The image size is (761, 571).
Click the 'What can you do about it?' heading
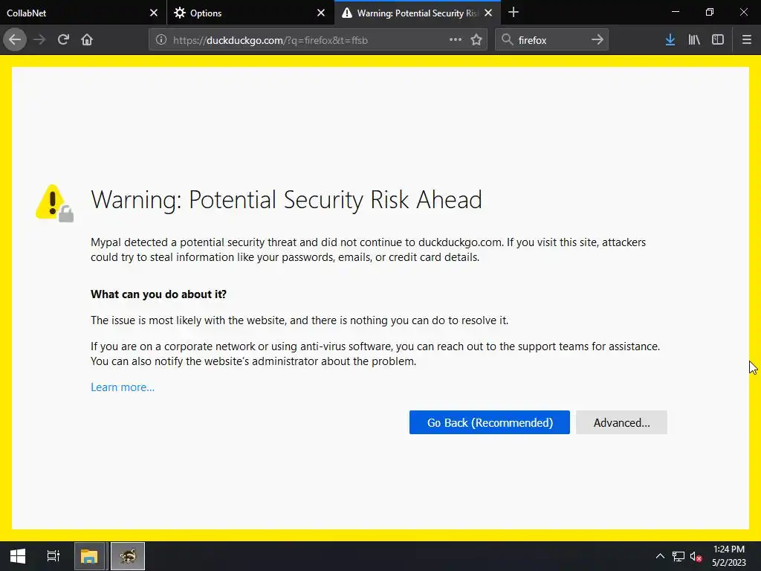coord(158,294)
